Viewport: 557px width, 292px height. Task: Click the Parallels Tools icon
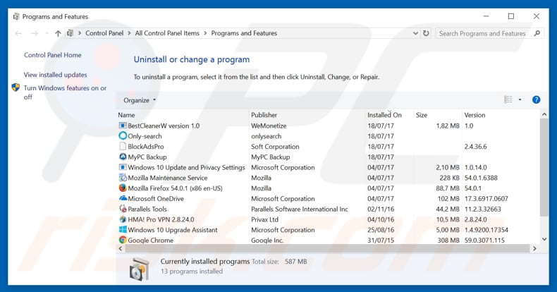tap(123, 209)
